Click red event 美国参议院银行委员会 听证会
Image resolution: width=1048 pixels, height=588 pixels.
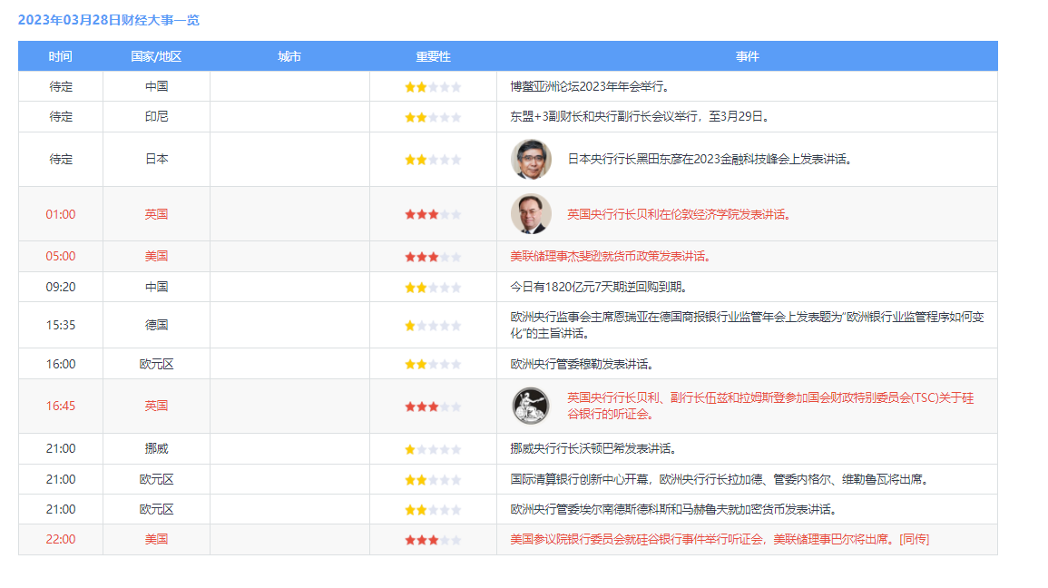720,539
